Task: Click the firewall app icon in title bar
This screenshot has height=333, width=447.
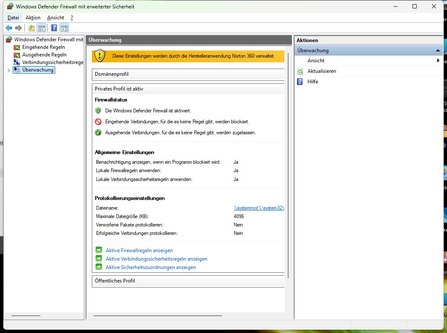Action: pyautogui.click(x=10, y=6)
